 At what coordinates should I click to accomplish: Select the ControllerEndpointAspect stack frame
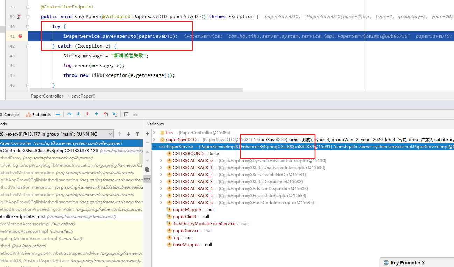(71, 217)
